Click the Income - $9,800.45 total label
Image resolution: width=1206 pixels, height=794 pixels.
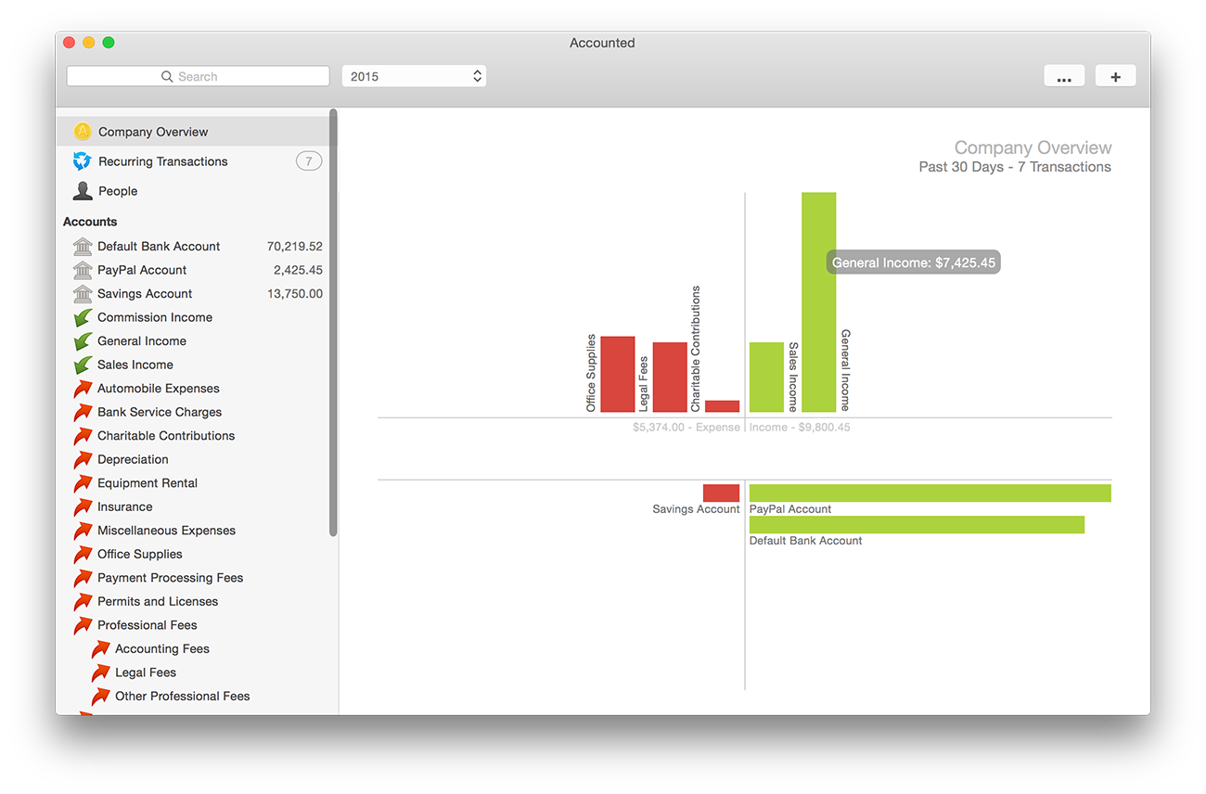click(800, 428)
